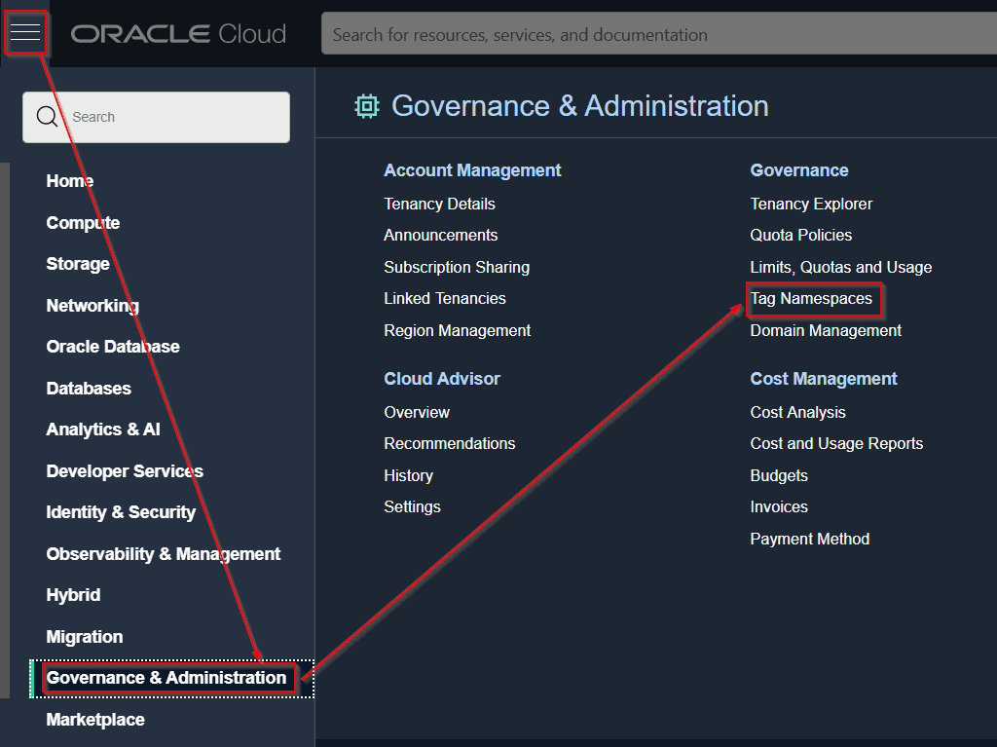Viewport: 997px width, 747px height.
Task: Open Tenancy Details page
Action: (439, 204)
